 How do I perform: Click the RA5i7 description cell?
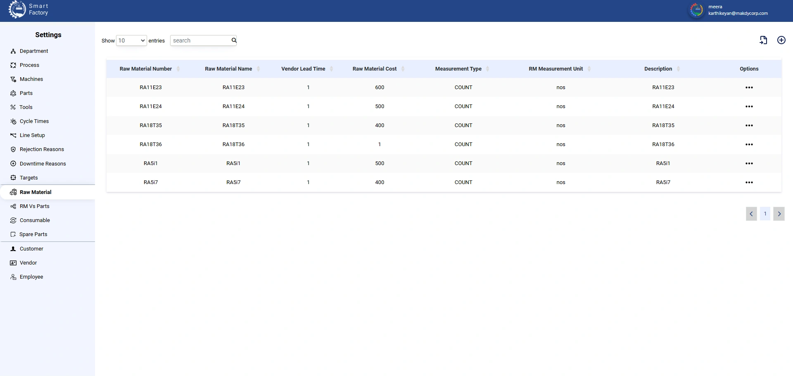pos(663,182)
